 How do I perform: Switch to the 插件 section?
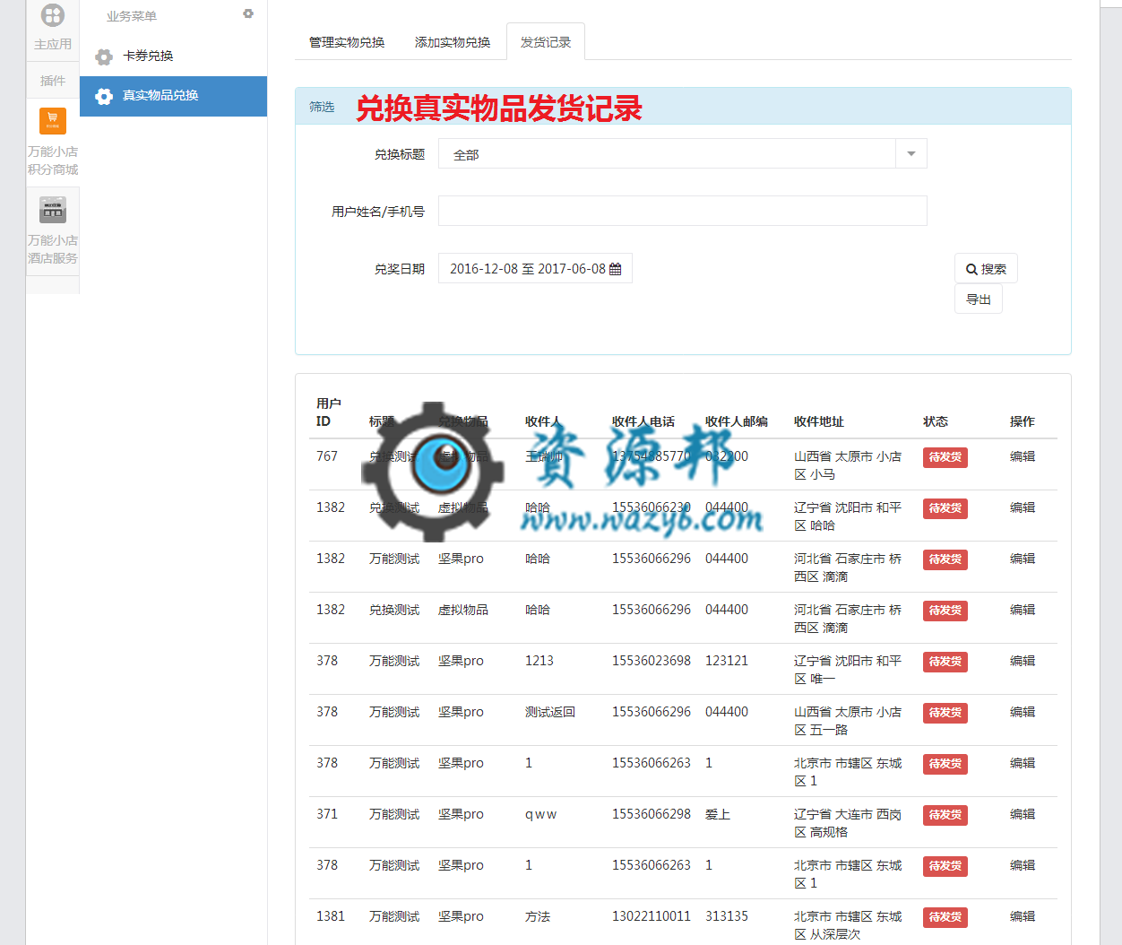pos(53,80)
